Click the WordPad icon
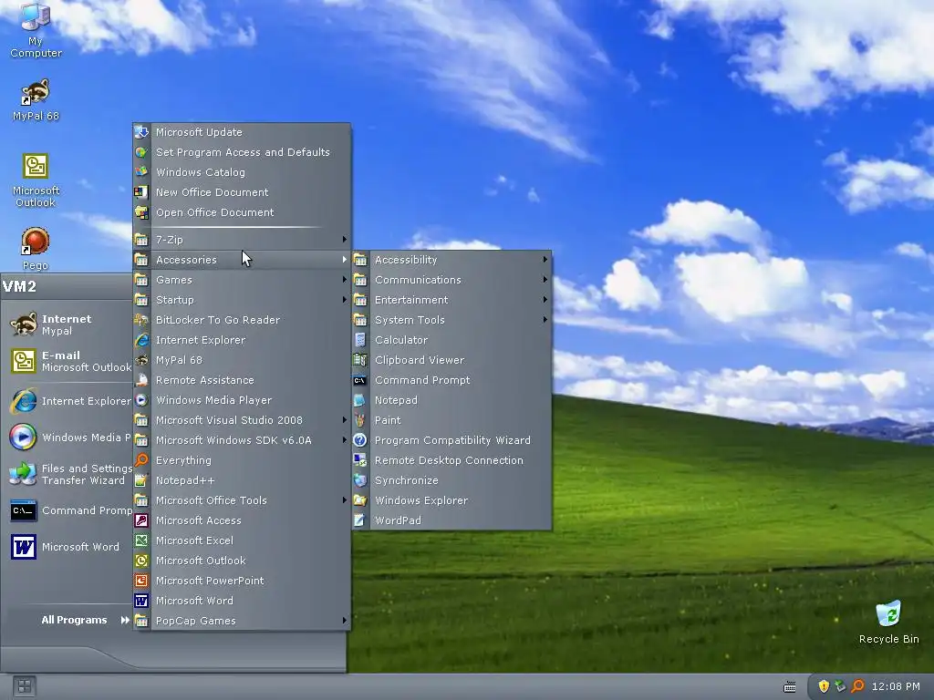Viewport: 934px width, 700px height. click(x=359, y=520)
